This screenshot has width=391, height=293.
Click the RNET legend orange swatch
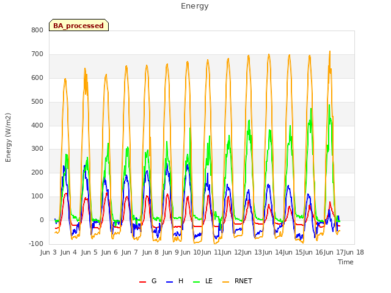click(x=225, y=282)
